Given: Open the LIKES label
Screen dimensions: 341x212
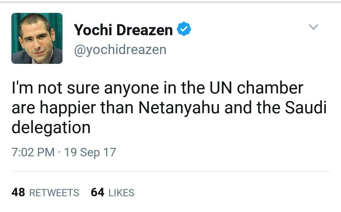Looking at the screenshot, I should (x=121, y=193).
